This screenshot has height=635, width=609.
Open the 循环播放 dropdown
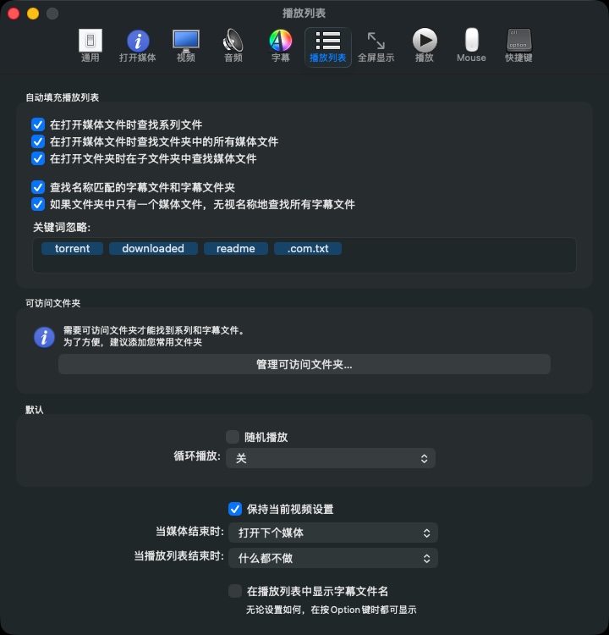(331, 458)
